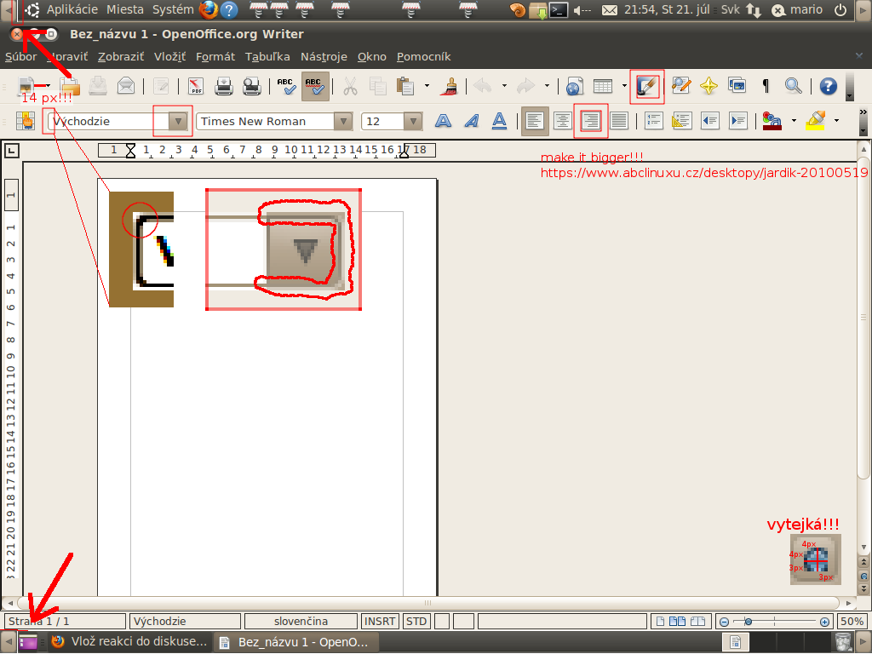Cut the selection with the scissors icon
This screenshot has height=654, width=872.
pos(350,86)
